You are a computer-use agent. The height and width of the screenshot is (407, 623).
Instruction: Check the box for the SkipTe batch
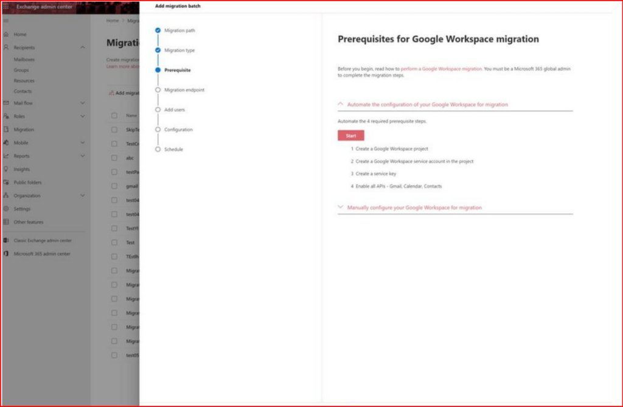[114, 130]
